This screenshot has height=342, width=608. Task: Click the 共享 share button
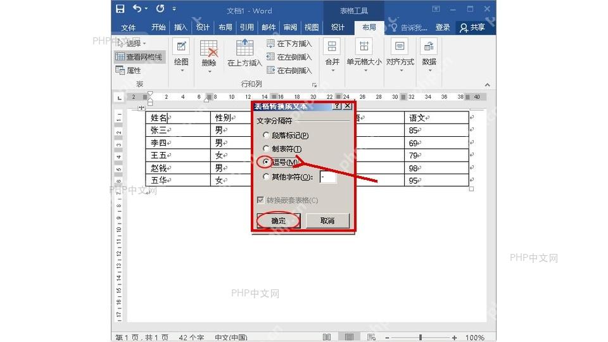tap(472, 27)
